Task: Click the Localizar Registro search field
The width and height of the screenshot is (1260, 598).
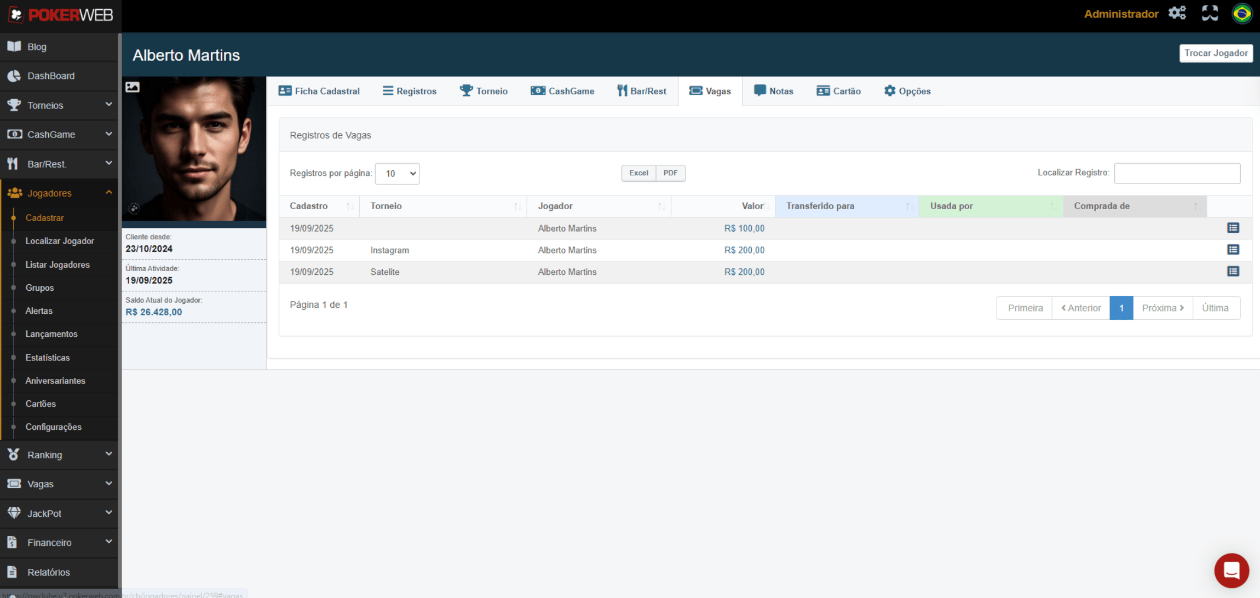Action: 1177,173
